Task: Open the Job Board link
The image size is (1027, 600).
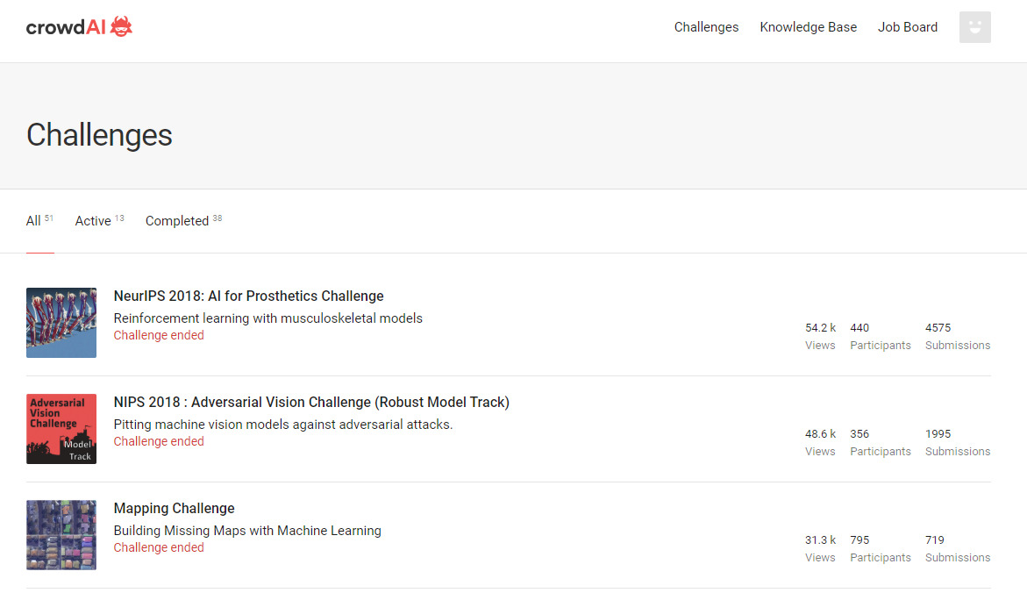Action: click(907, 27)
